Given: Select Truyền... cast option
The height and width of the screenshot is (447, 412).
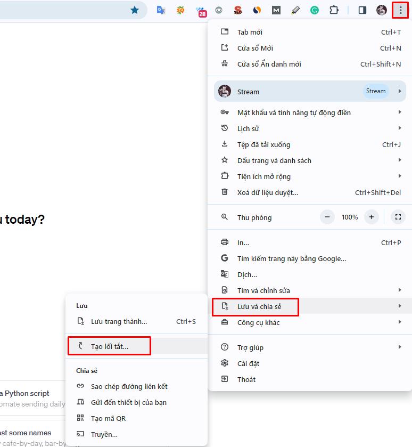Looking at the screenshot, I should tap(136, 434).
